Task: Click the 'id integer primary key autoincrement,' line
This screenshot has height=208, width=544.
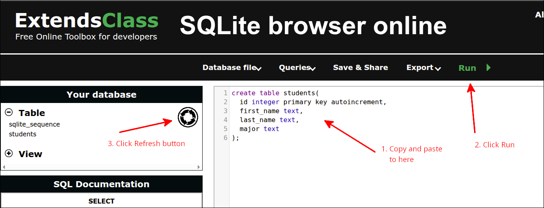Action: [x=313, y=102]
